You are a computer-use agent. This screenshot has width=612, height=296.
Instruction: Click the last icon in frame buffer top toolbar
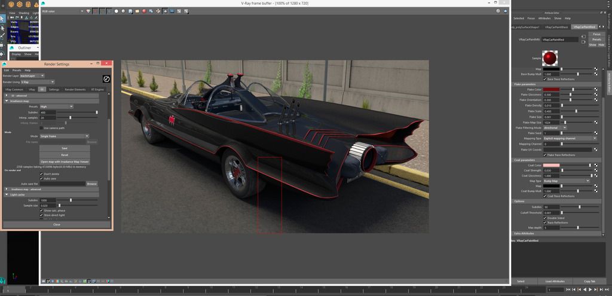[x=186, y=11]
